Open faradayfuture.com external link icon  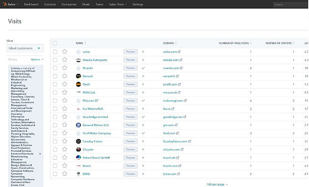[x=189, y=141]
